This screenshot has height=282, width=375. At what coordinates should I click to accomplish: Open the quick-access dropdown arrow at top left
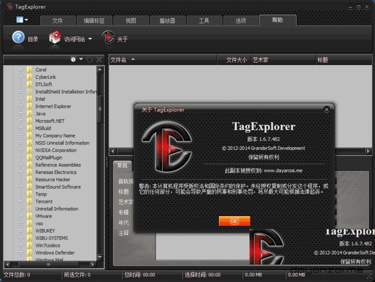[x=26, y=20]
